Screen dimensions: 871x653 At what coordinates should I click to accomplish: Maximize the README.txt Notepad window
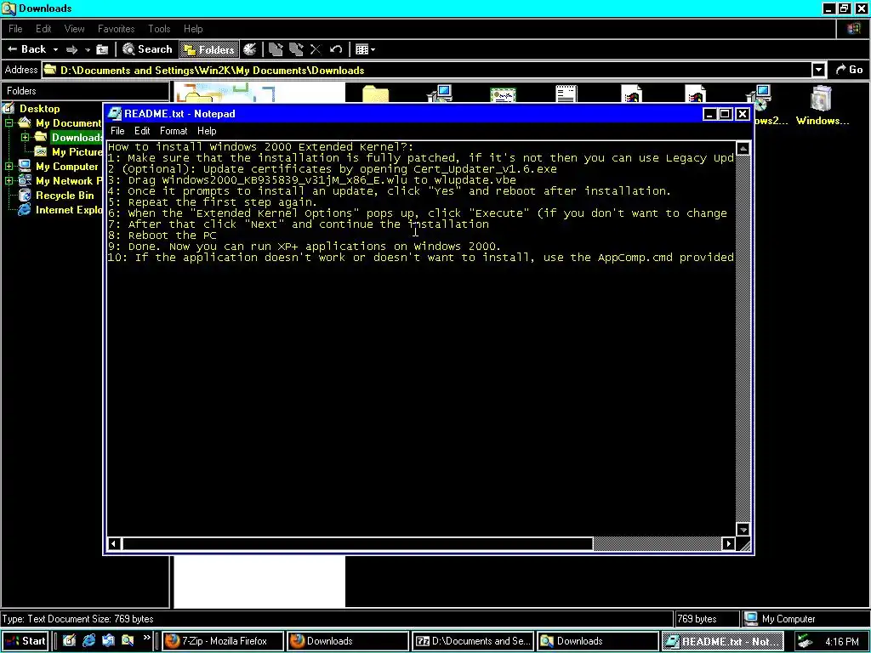click(725, 114)
